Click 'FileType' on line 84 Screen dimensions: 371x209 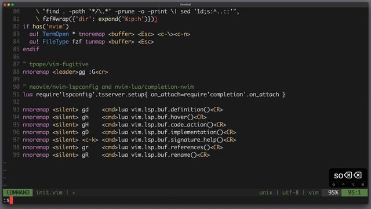[x=56, y=41]
